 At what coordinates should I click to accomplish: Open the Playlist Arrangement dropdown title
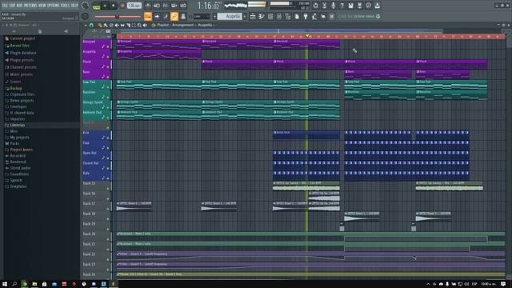point(186,25)
